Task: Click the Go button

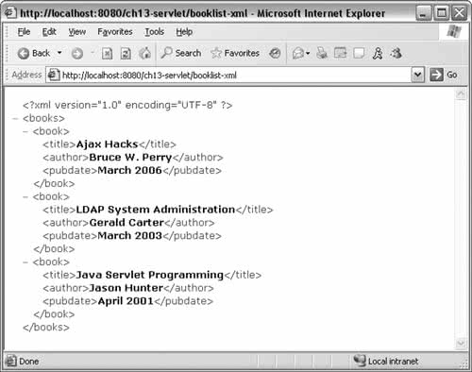Action: tap(444, 75)
